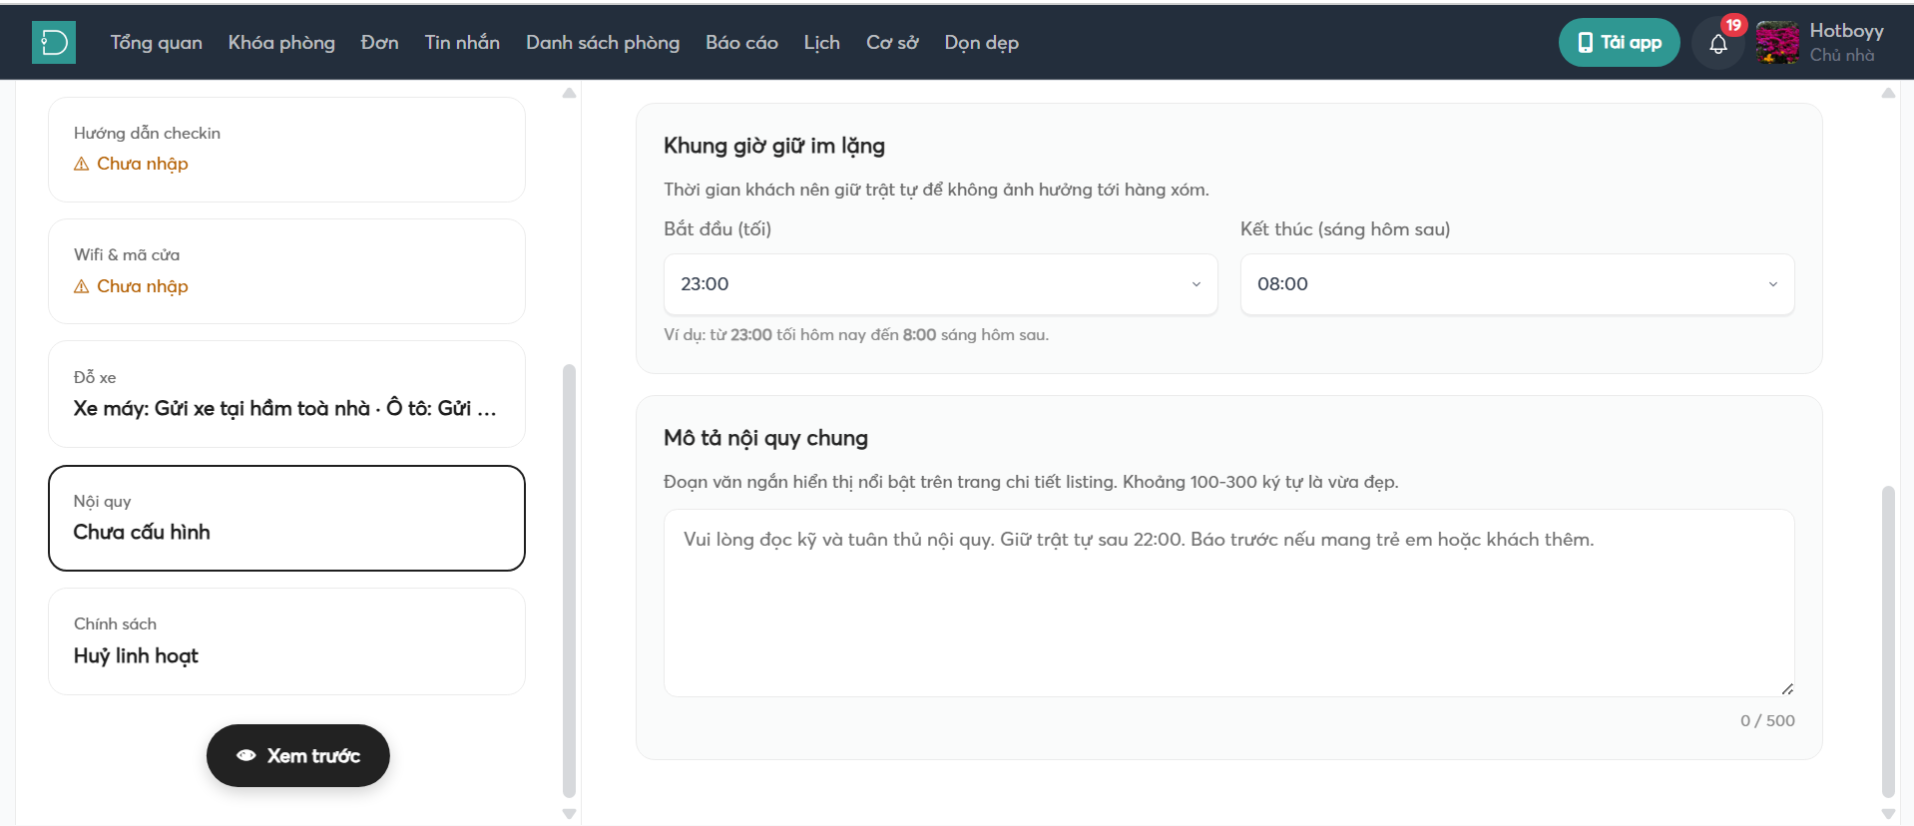Open the Lịch menu

(821, 43)
